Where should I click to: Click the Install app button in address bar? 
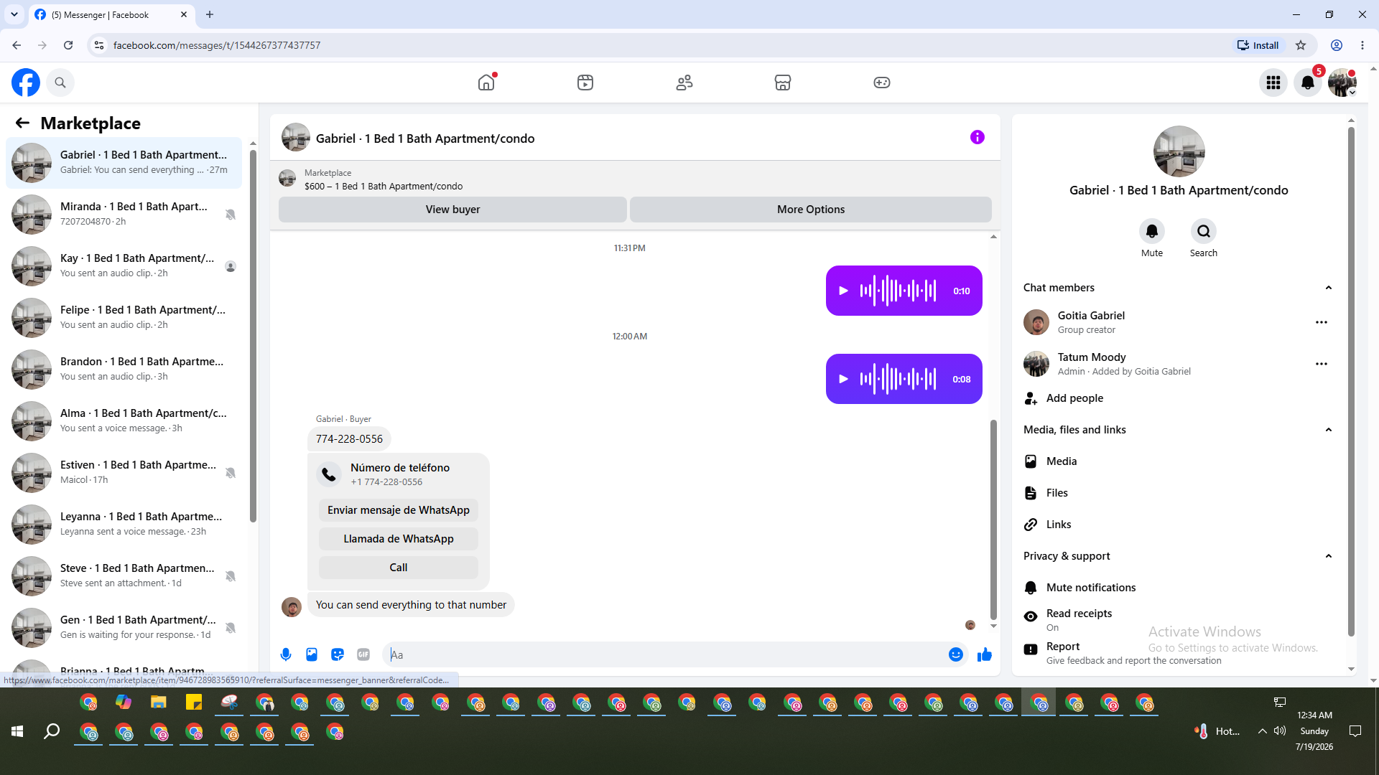pyautogui.click(x=1258, y=45)
